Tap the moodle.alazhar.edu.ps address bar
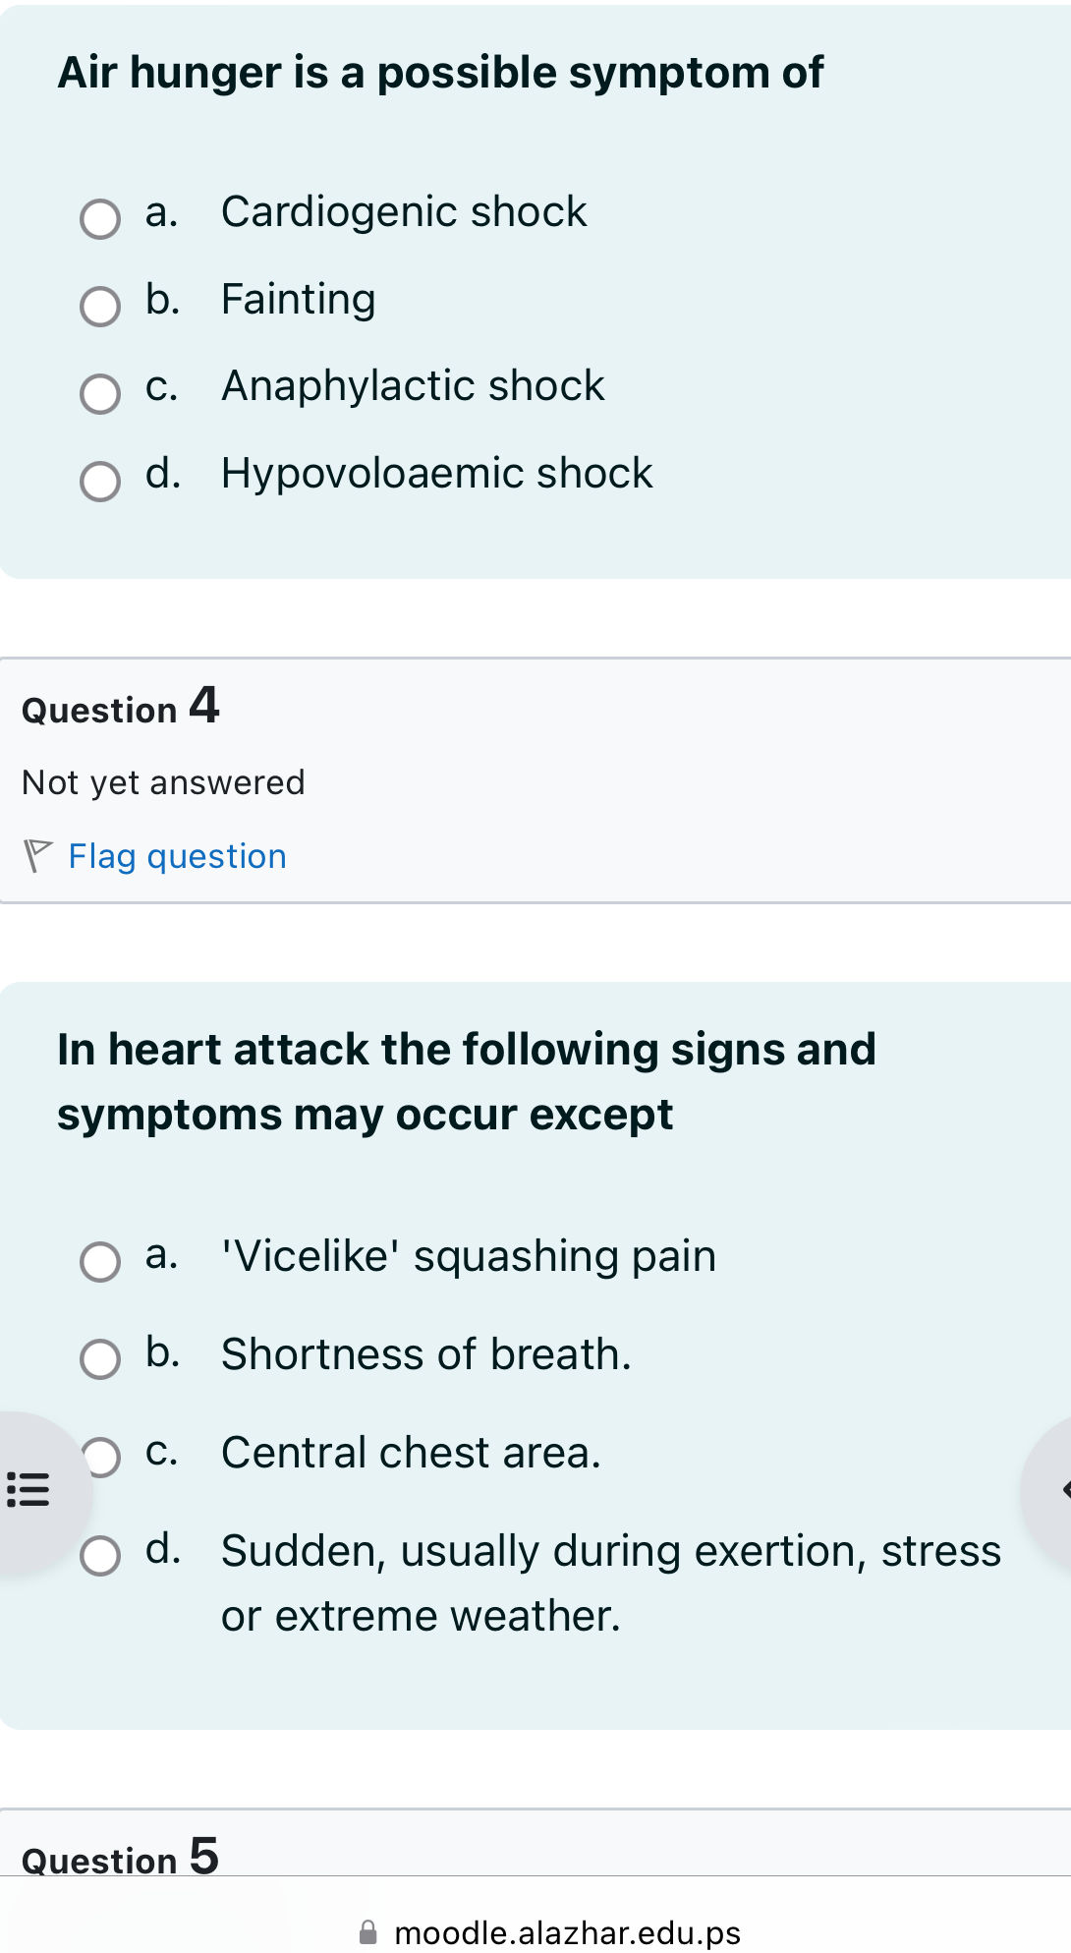Screen dimensions: 1071x1953 (567, 1932)
